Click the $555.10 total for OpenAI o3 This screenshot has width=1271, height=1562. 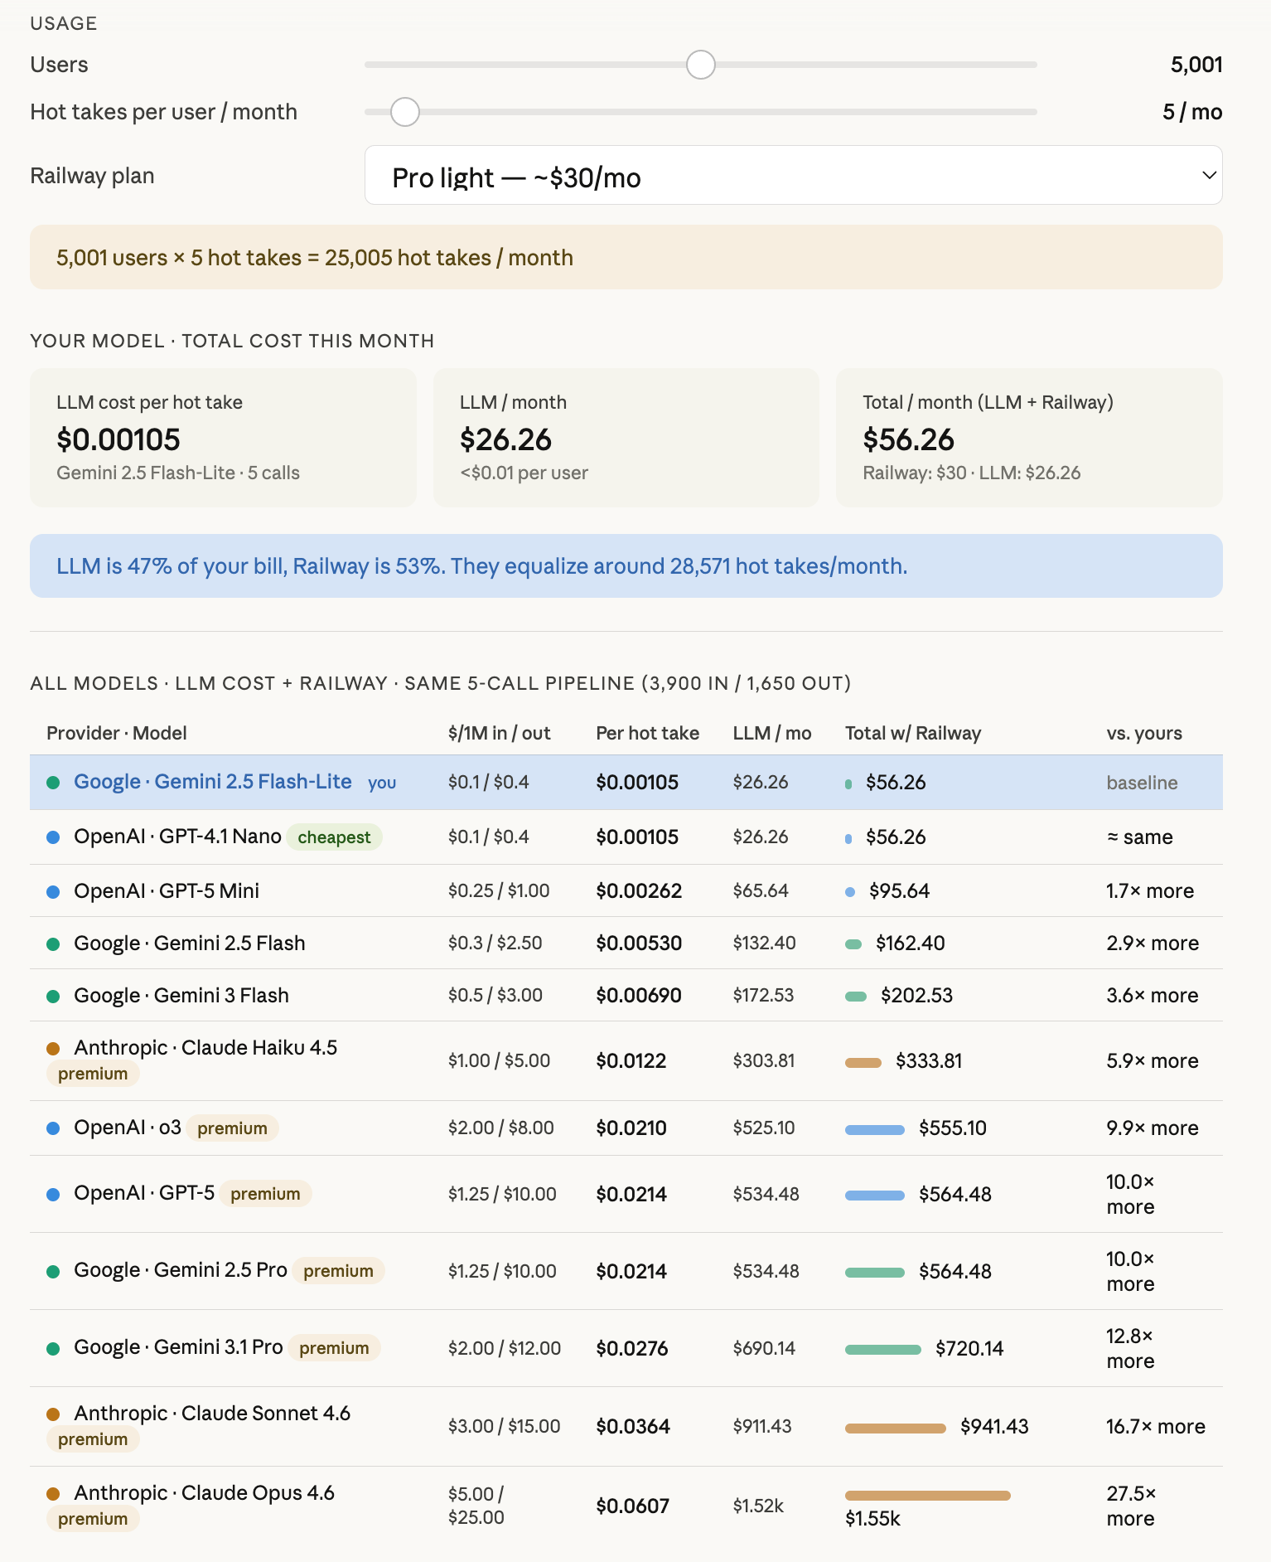[953, 1128]
